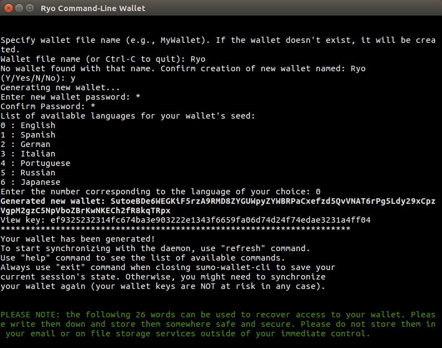Screen dimensions: 442x348
Task: Click the '2 : German' language entry
Action: pyautogui.click(x=26, y=144)
